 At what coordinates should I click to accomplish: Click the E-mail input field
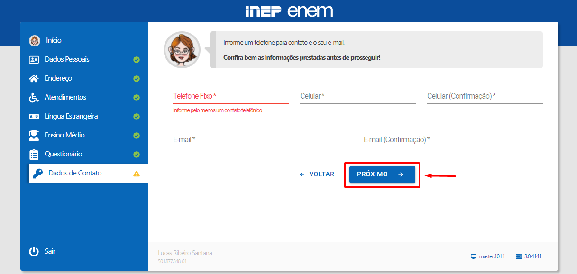262,140
